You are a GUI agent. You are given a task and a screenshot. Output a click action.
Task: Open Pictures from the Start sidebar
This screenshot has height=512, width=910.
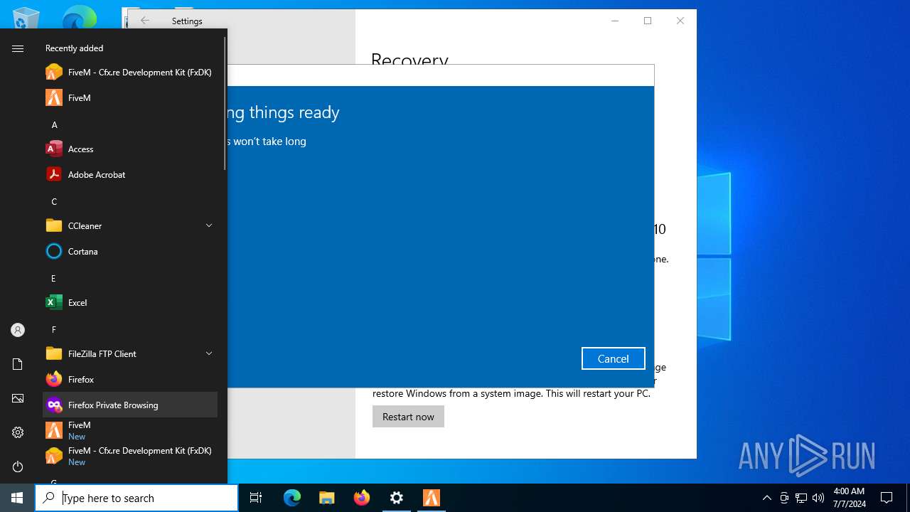(18, 398)
